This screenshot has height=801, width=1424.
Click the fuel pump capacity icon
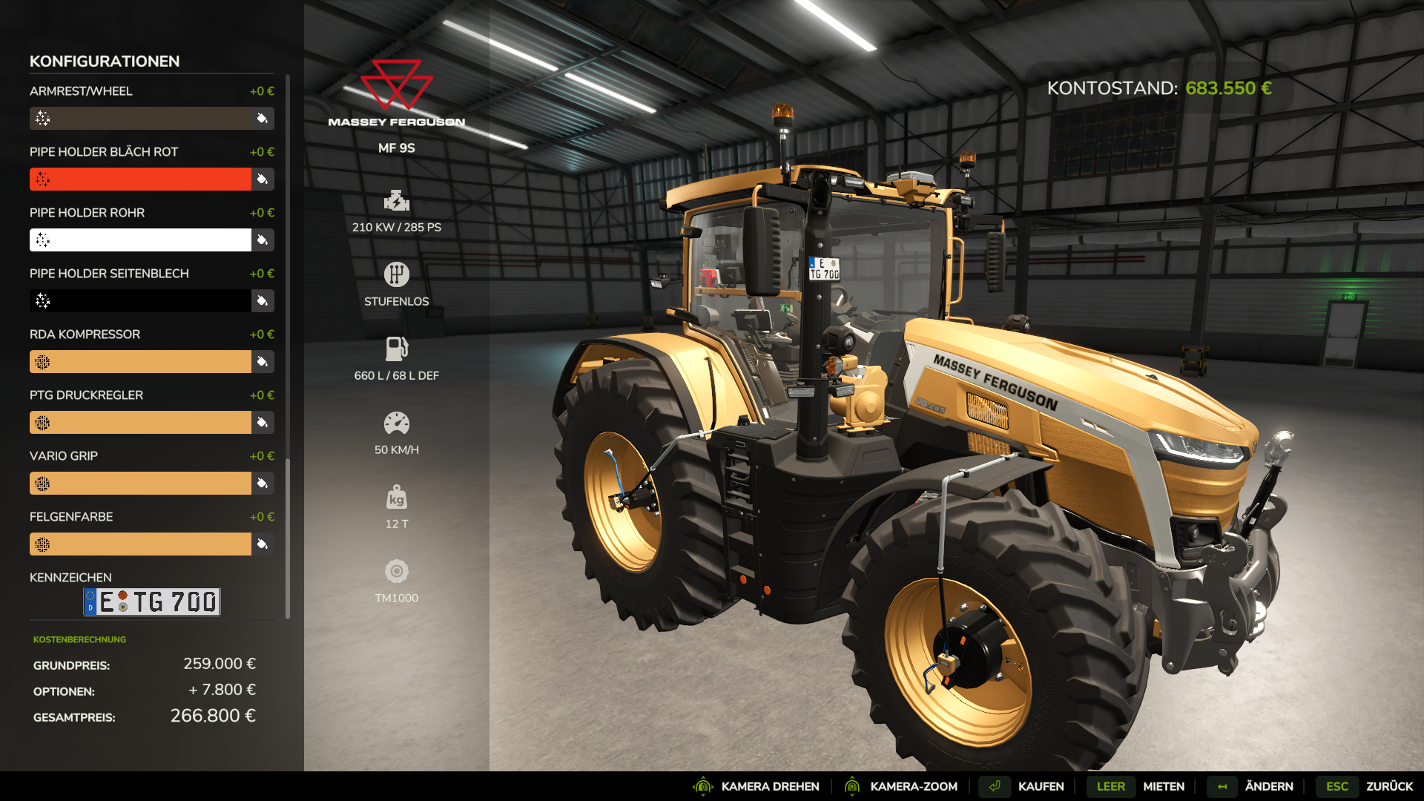(x=396, y=349)
